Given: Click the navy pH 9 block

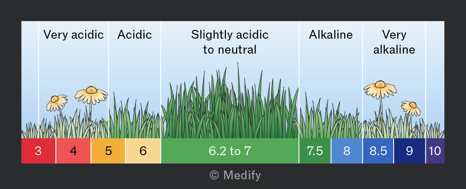Looking at the screenshot, I should (409, 151).
